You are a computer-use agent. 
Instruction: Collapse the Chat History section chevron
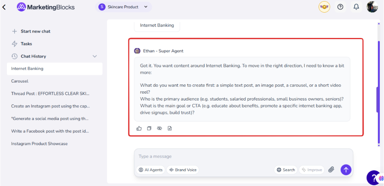coord(95,56)
